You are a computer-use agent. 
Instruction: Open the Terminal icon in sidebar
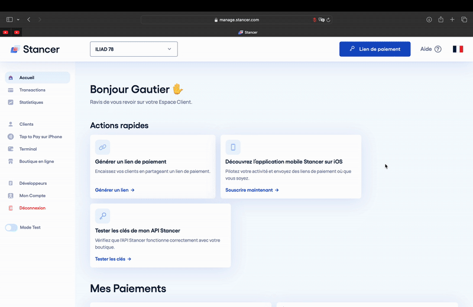(x=11, y=149)
